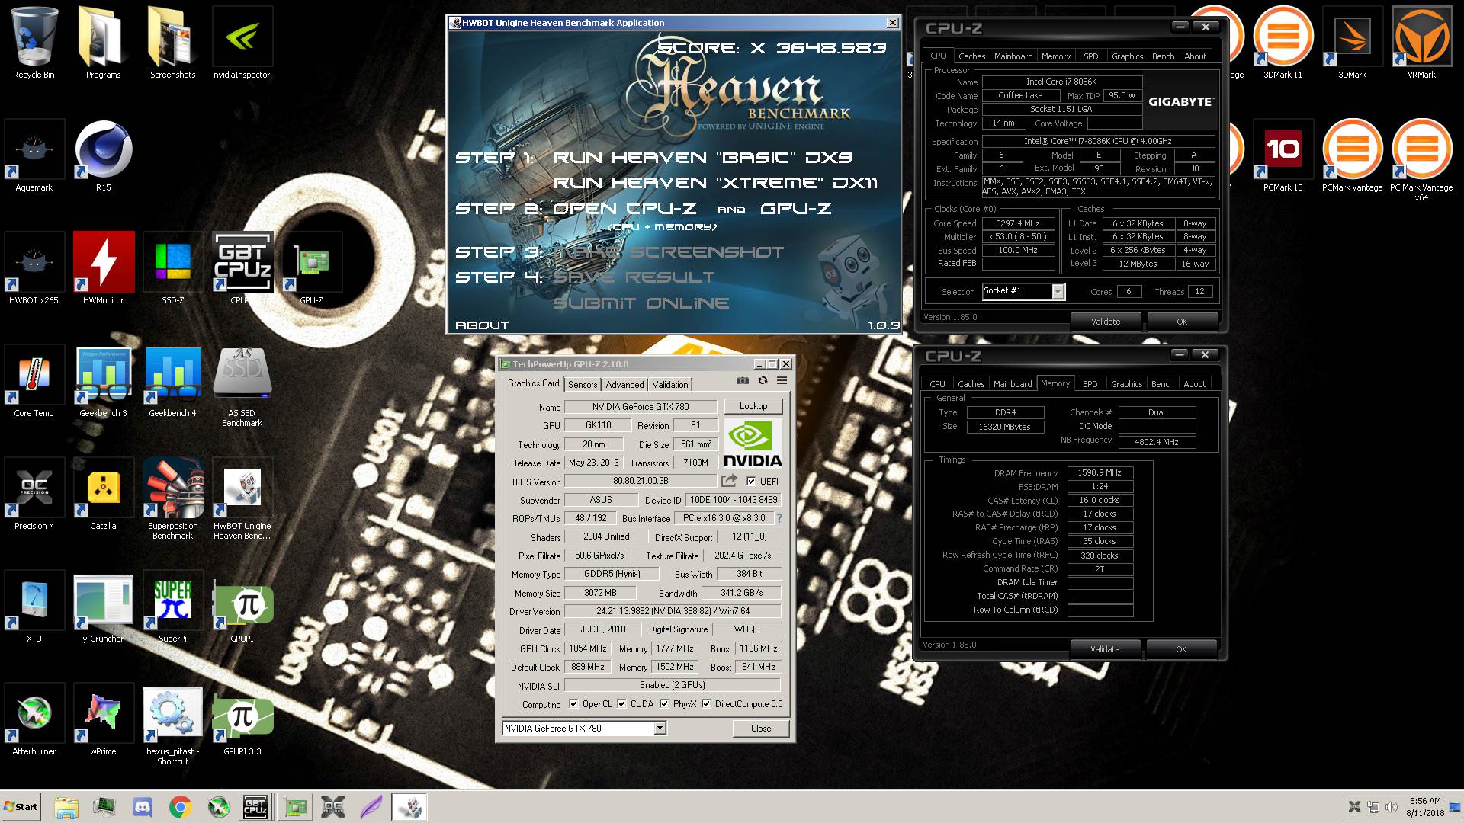The height and width of the screenshot is (823, 1464).
Task: Open Geekbench 3 desktop shortcut
Action: coord(103,383)
